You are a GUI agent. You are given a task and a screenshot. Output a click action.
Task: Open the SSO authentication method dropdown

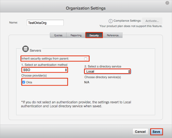[44, 70]
